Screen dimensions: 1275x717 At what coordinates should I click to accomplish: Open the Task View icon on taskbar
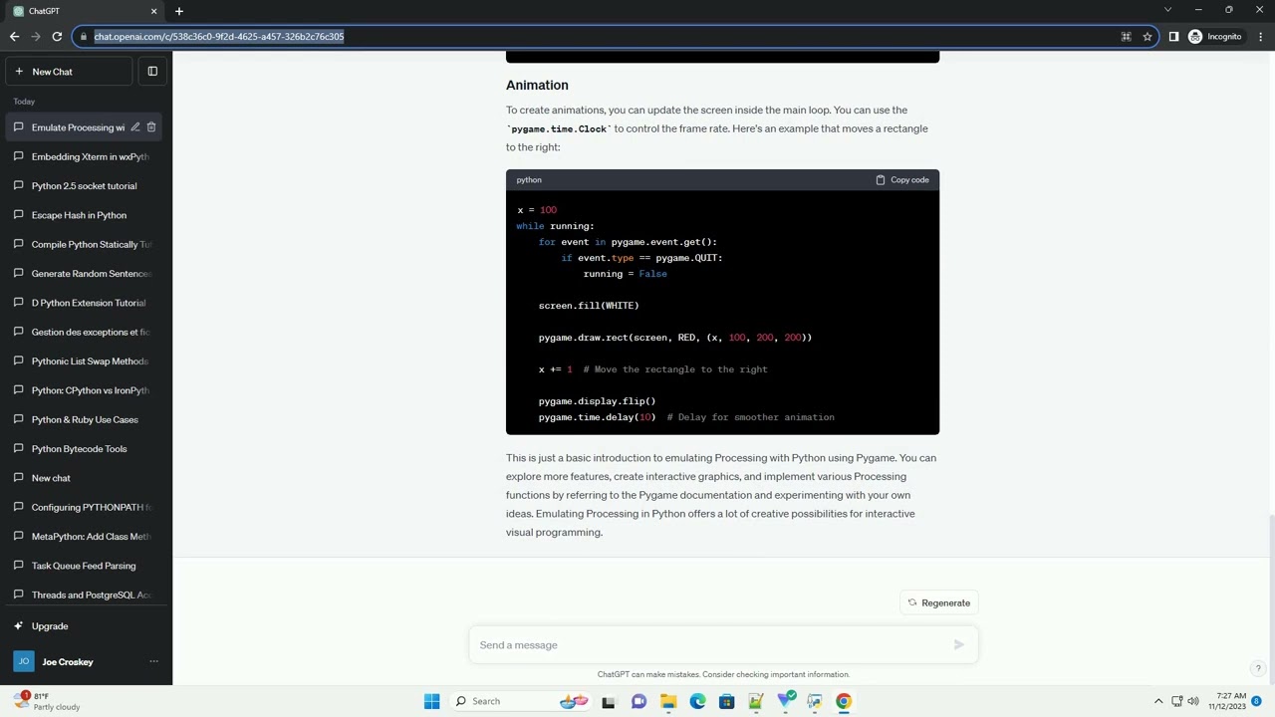click(609, 701)
